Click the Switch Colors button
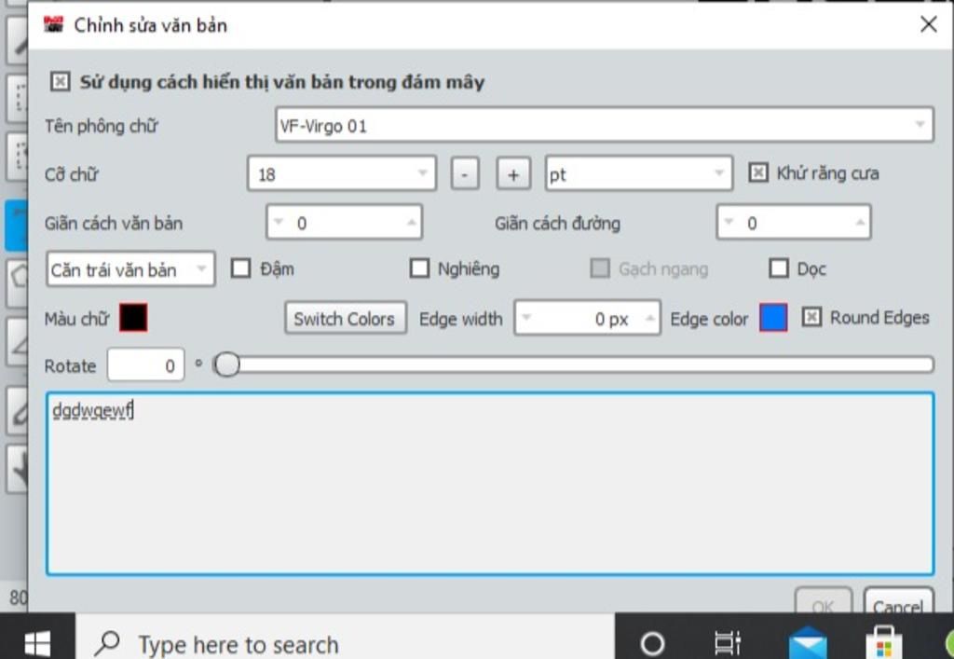 pyautogui.click(x=346, y=318)
